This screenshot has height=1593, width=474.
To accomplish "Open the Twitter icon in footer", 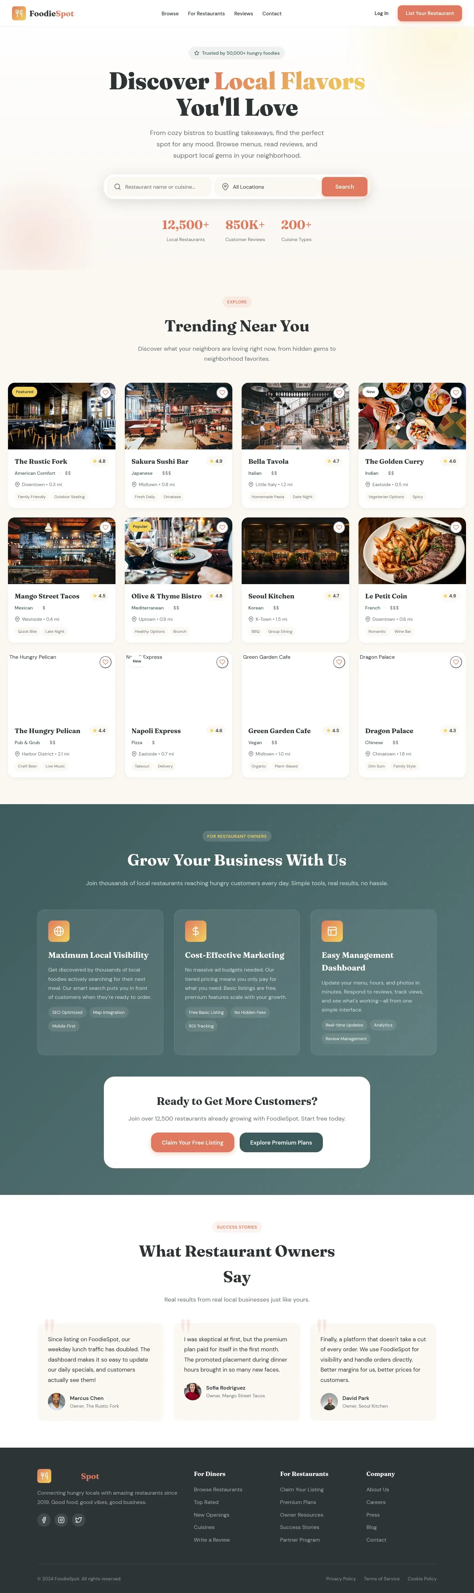I will point(78,1519).
